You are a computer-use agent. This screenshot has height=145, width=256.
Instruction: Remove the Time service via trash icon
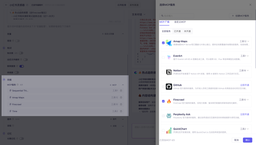tap(121, 111)
